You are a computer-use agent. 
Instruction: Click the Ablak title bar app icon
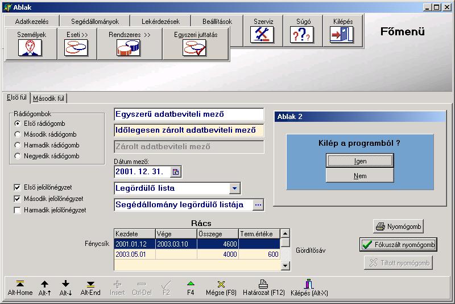[x=7, y=7]
